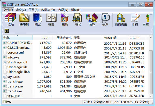Screen dimensions: 155x106
Task: Select the SkinMagic.dll file icon
Action: 5,62
